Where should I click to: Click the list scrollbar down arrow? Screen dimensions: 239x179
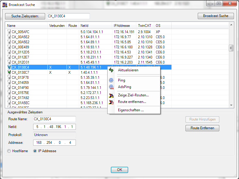point(231,105)
